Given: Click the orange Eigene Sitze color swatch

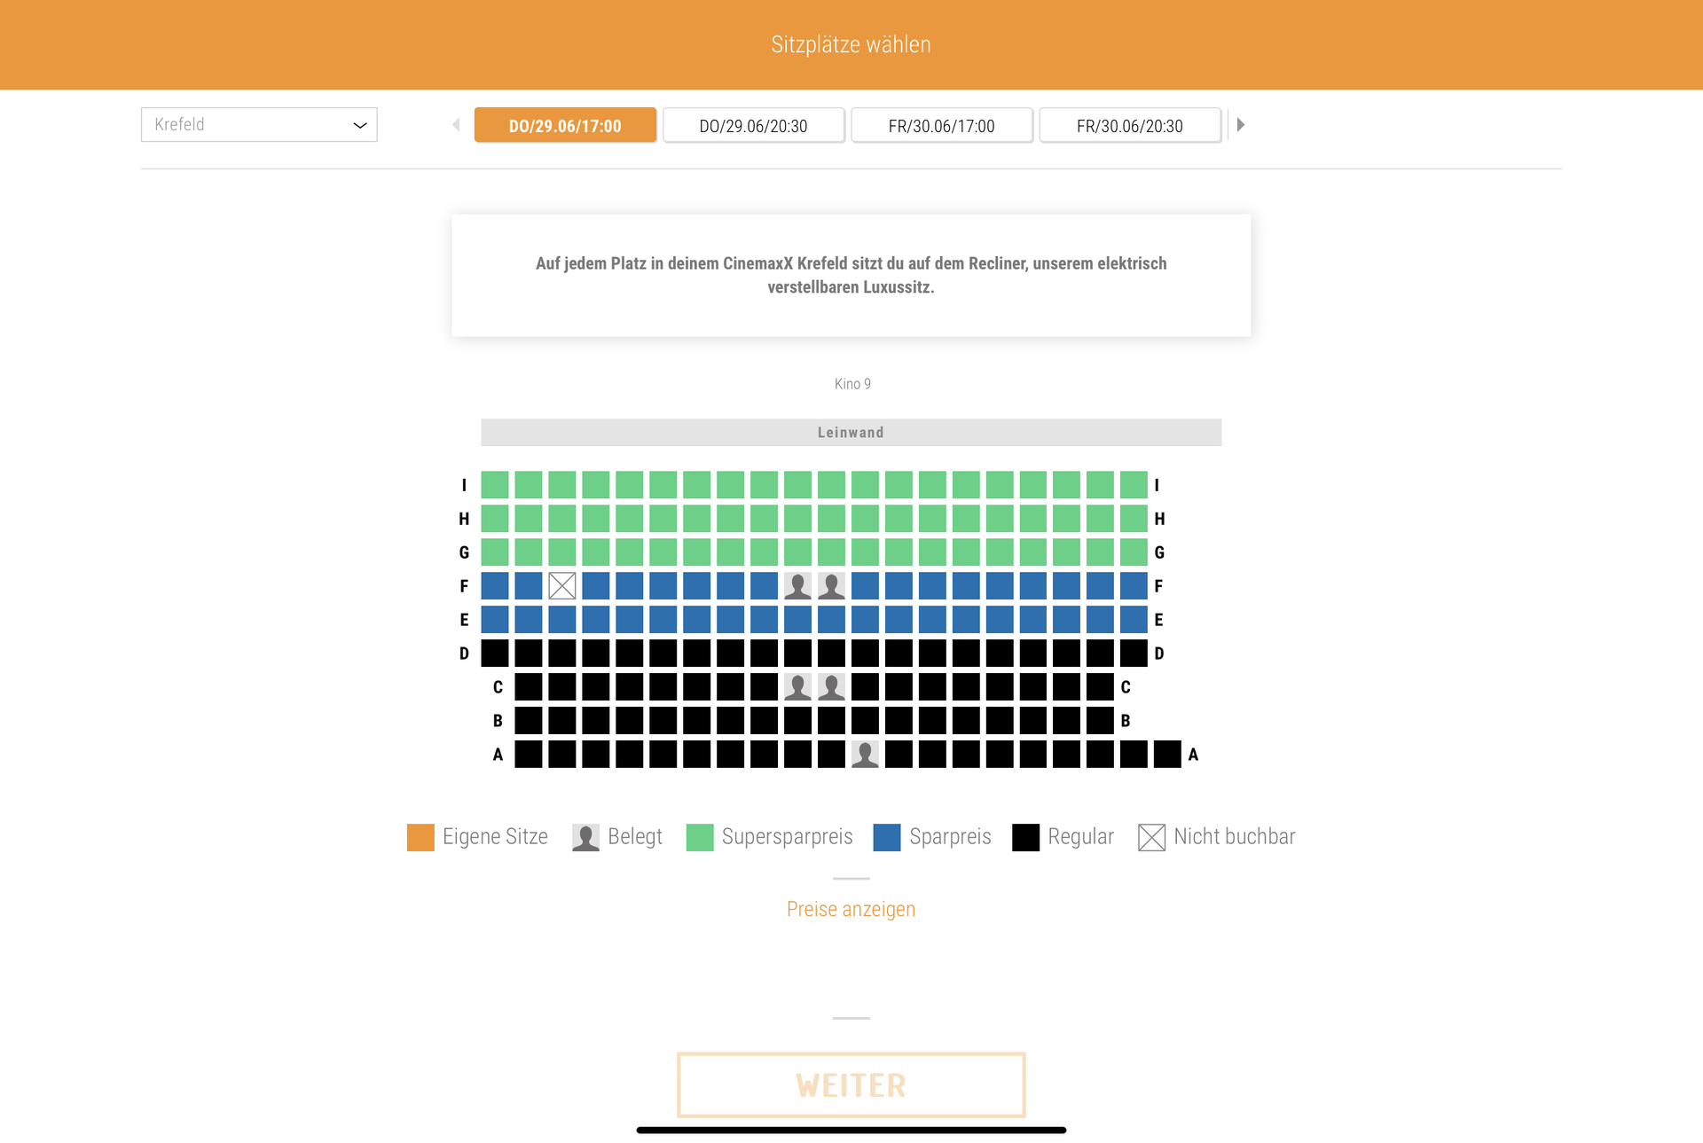Looking at the screenshot, I should (x=420, y=837).
